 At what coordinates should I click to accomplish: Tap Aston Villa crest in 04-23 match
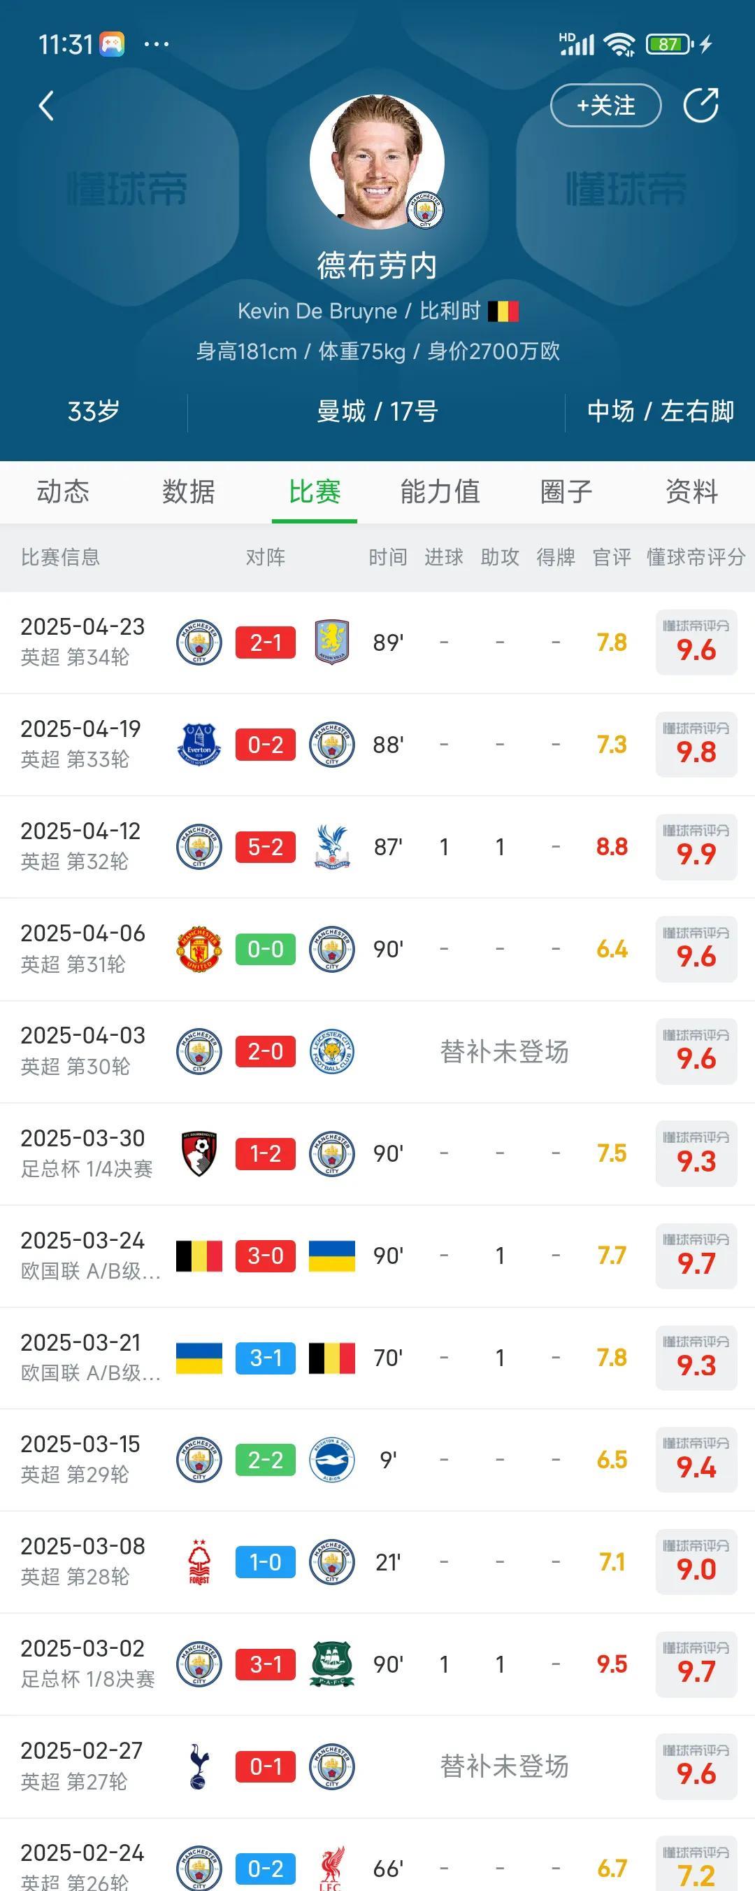332,642
